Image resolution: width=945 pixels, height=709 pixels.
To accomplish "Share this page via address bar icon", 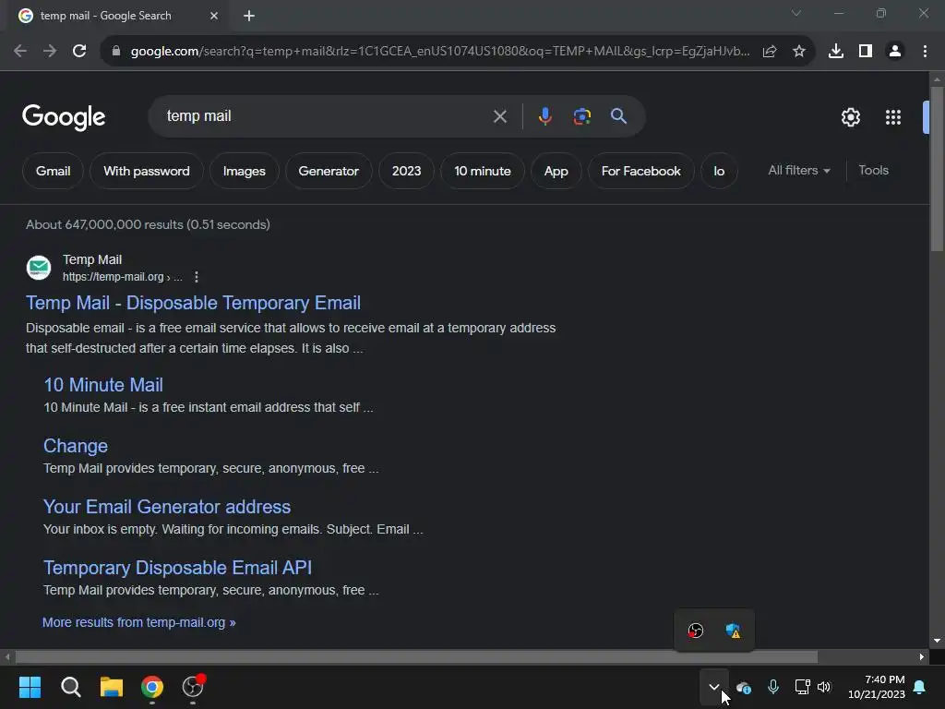I will pos(770,52).
